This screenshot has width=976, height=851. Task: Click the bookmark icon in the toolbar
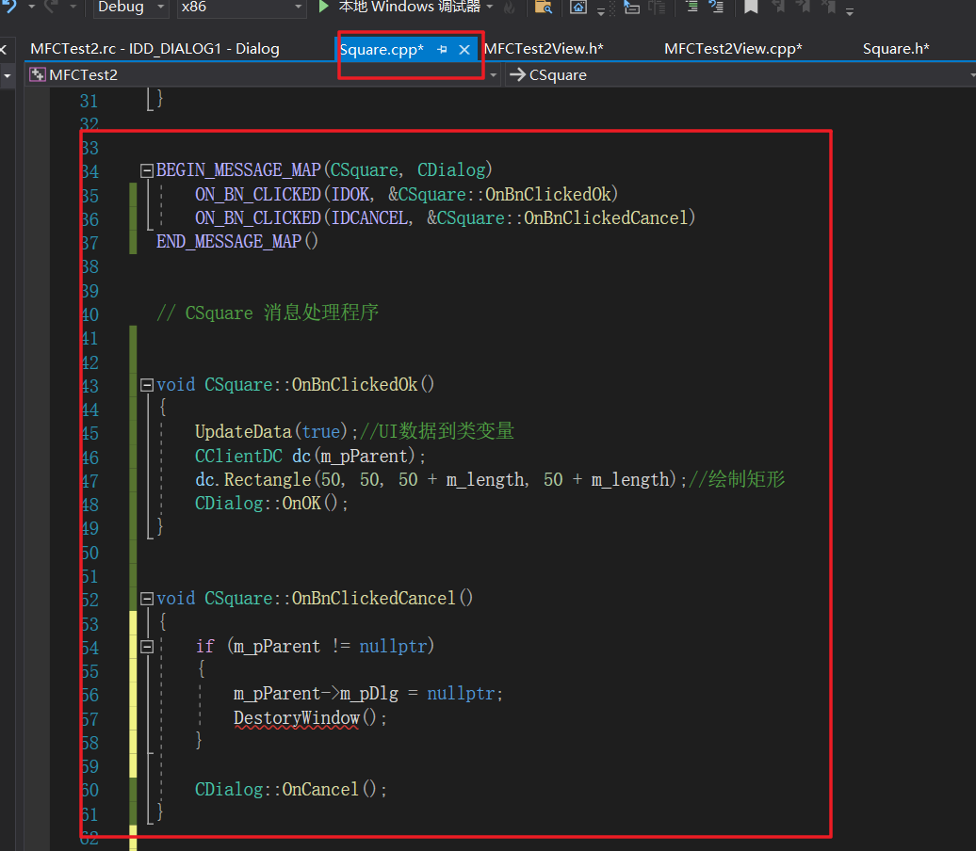click(751, 7)
